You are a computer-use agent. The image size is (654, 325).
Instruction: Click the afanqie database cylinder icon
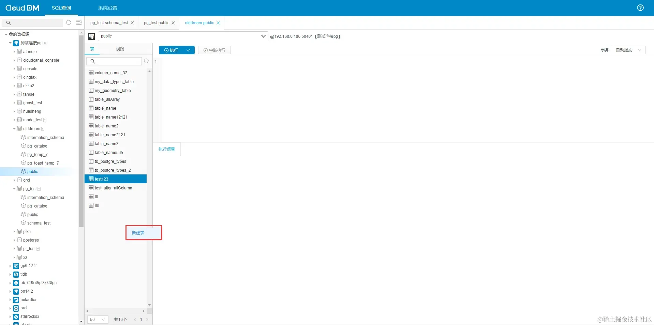(19, 51)
